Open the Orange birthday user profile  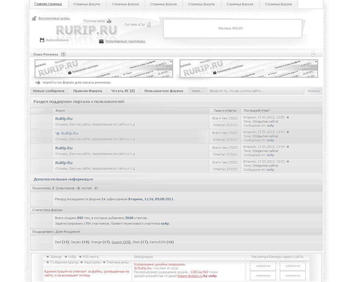(x=96, y=242)
